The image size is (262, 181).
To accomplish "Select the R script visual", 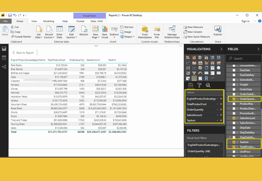I will 206,79.
